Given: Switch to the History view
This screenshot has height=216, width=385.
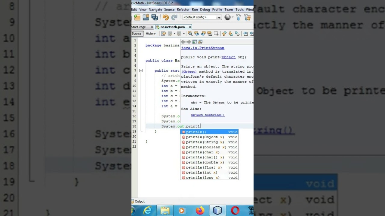Looking at the screenshot, I should coord(151,34).
